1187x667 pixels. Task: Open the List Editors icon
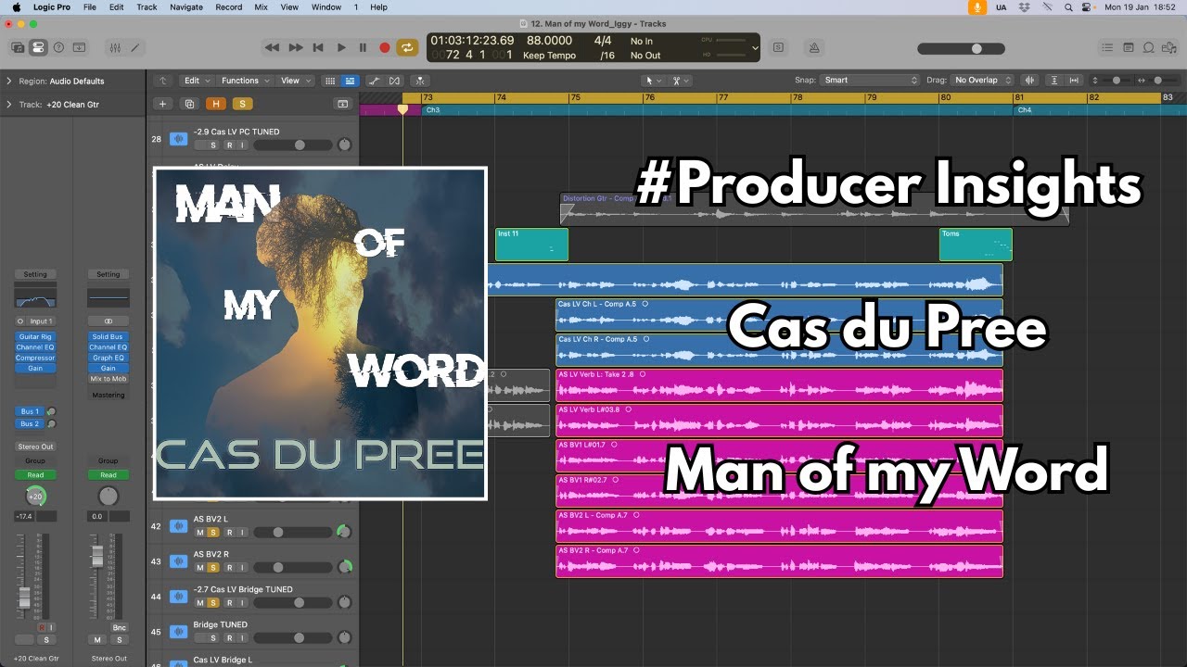coord(1107,47)
